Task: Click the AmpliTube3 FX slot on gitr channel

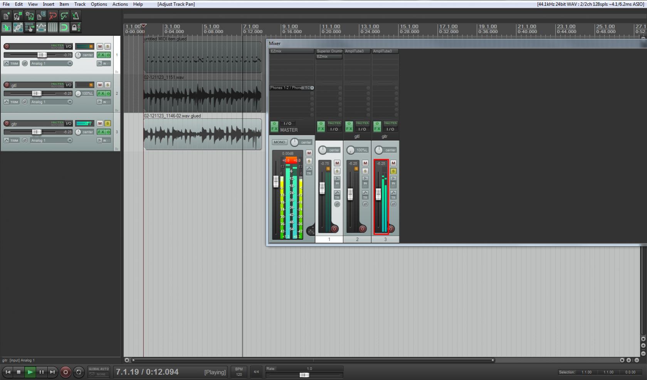Action: (x=385, y=51)
